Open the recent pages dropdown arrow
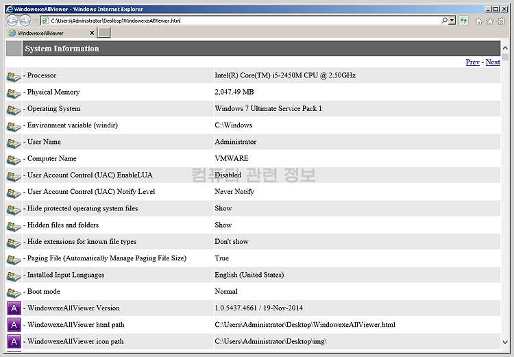514x357 pixels. (35, 21)
